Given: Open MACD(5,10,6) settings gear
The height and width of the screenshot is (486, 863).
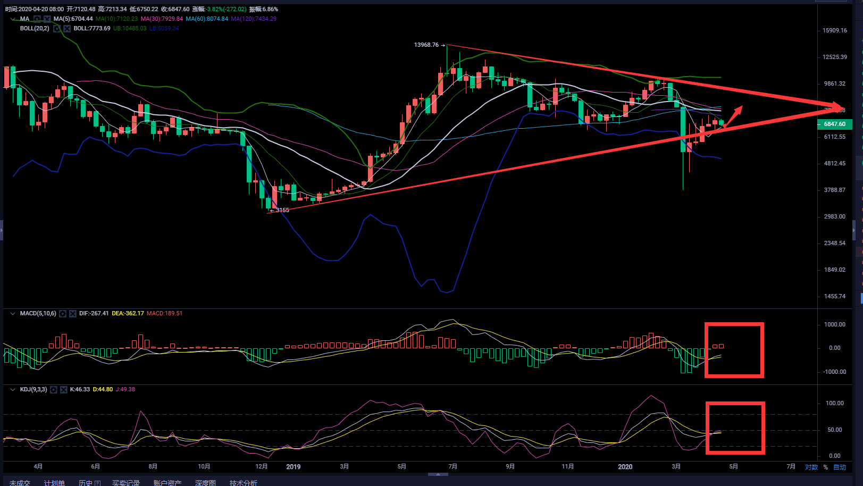Looking at the screenshot, I should 63,314.
